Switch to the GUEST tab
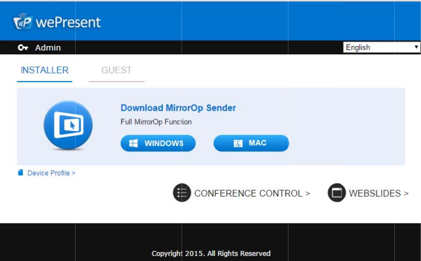The image size is (421, 261). [x=117, y=70]
